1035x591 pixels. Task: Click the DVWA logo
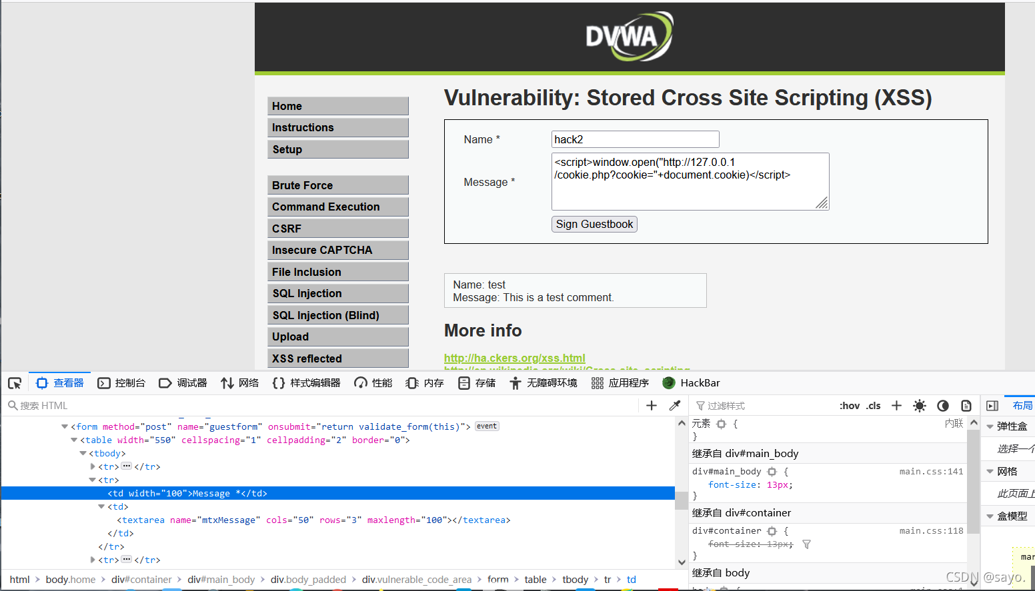click(630, 36)
